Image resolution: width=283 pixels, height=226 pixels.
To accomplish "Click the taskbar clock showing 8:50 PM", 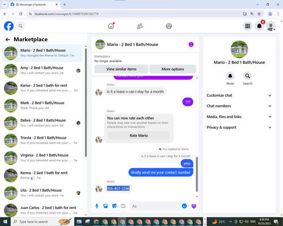I will 264,221.
